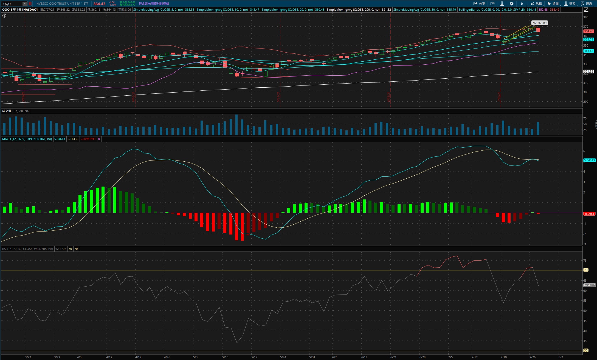Click the last price tag 364.43 on axis
The height and width of the screenshot is (360, 597).
(588, 31)
